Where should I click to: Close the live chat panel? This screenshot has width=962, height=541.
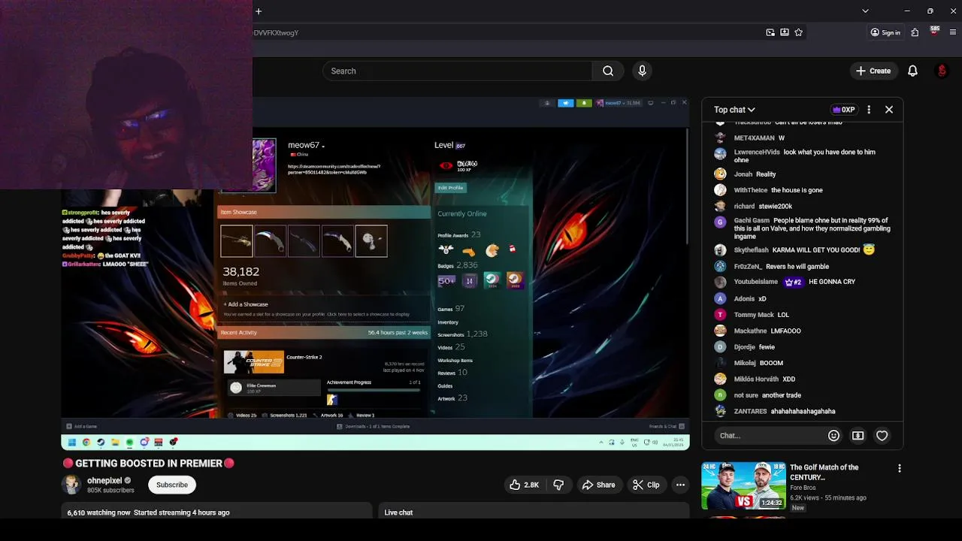pos(889,110)
